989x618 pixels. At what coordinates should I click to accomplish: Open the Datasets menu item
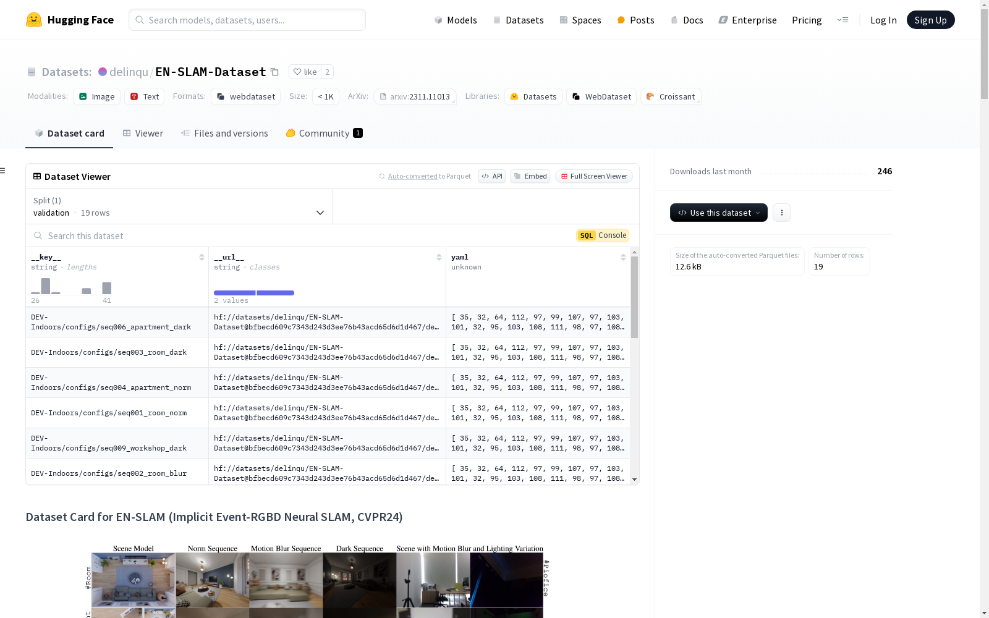[518, 20]
